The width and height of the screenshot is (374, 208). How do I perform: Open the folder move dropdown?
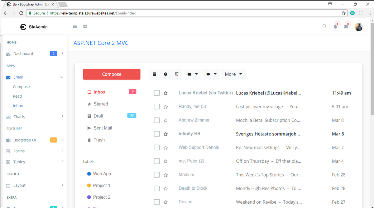[x=192, y=74]
